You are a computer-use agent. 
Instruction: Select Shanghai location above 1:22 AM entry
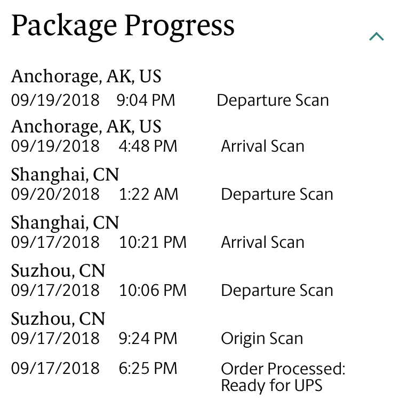pyautogui.click(x=65, y=175)
